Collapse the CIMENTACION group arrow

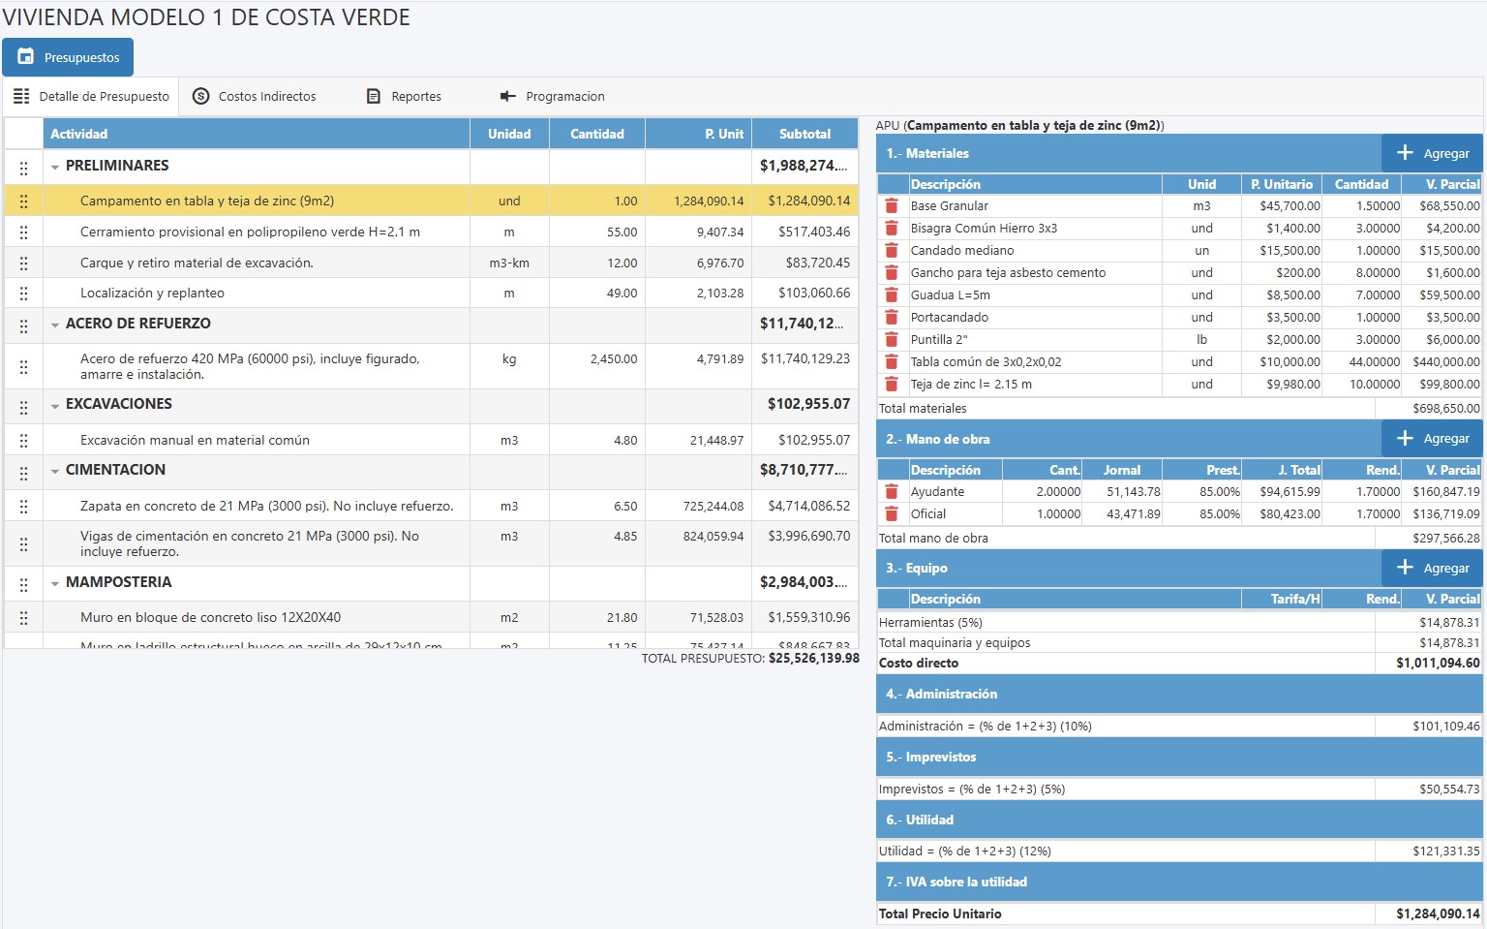coord(55,471)
